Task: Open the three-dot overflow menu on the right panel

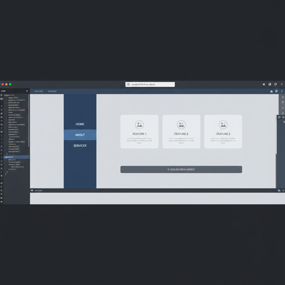Action: [x=282, y=91]
